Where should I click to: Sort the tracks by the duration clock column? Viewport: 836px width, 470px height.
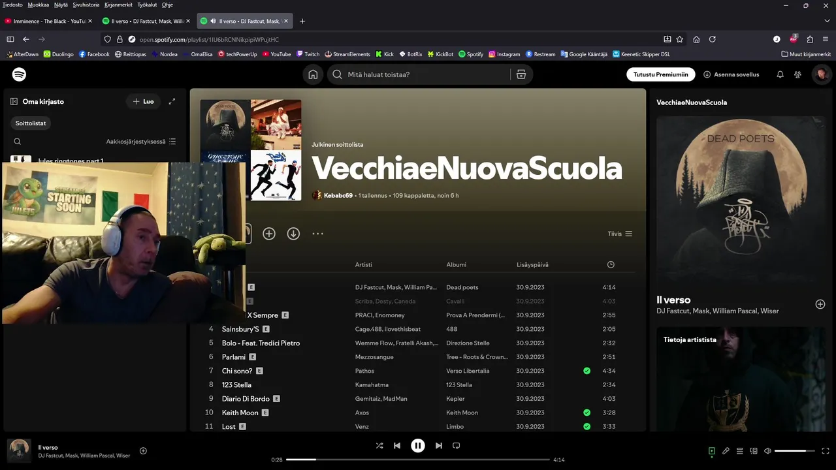[611, 264]
